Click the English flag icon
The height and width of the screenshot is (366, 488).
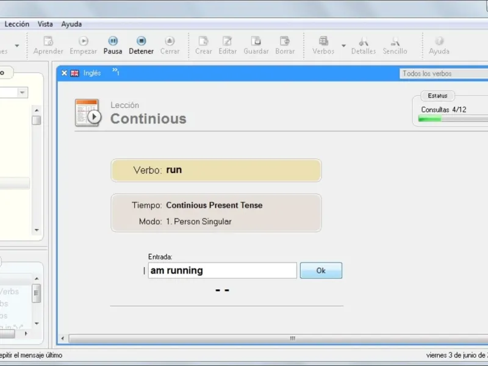(74, 73)
